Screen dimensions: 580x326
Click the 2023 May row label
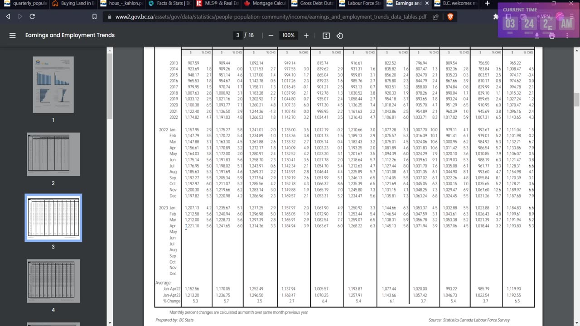coord(173,231)
